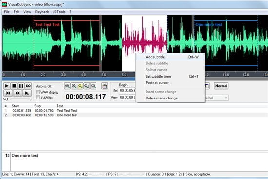This screenshot has width=268, height=179.
Task: Click red Test Test Test label on waveform
Action: [48, 25]
